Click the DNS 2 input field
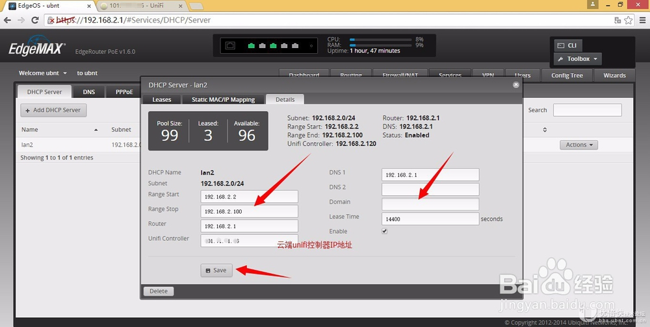650x327 pixels. (430, 189)
